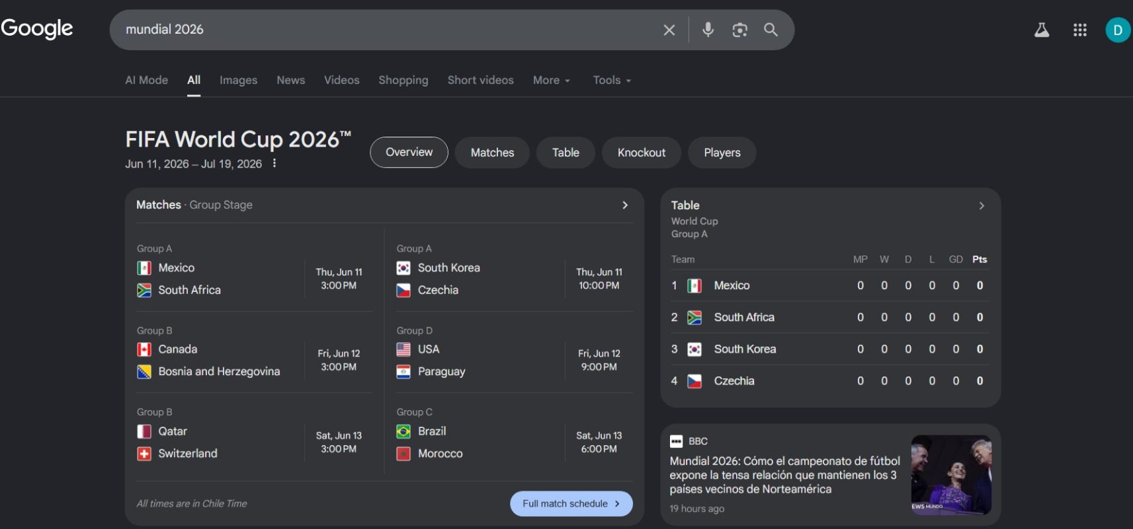Select Mexico row in Group A table
1133x529 pixels.
[x=830, y=285]
